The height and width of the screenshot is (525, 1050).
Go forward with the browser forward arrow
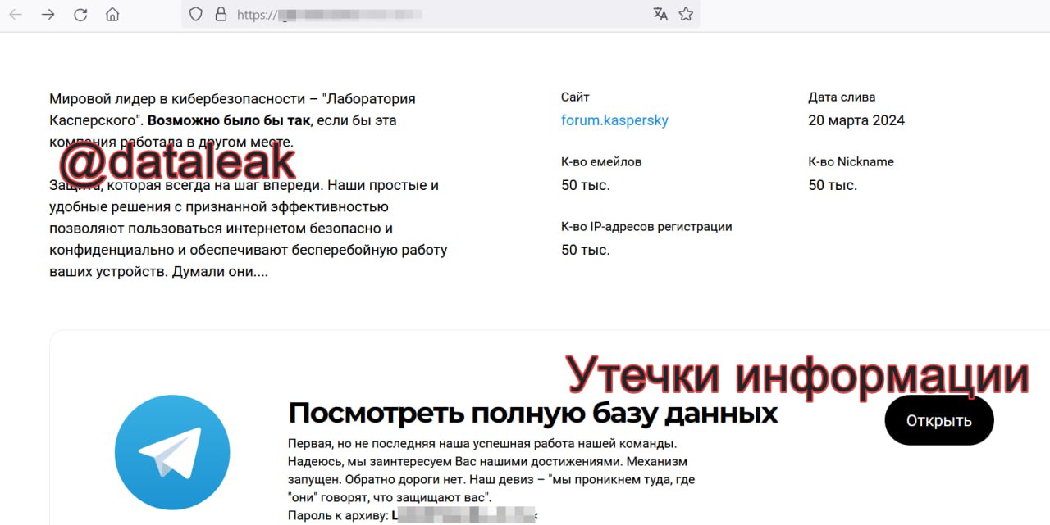(48, 15)
